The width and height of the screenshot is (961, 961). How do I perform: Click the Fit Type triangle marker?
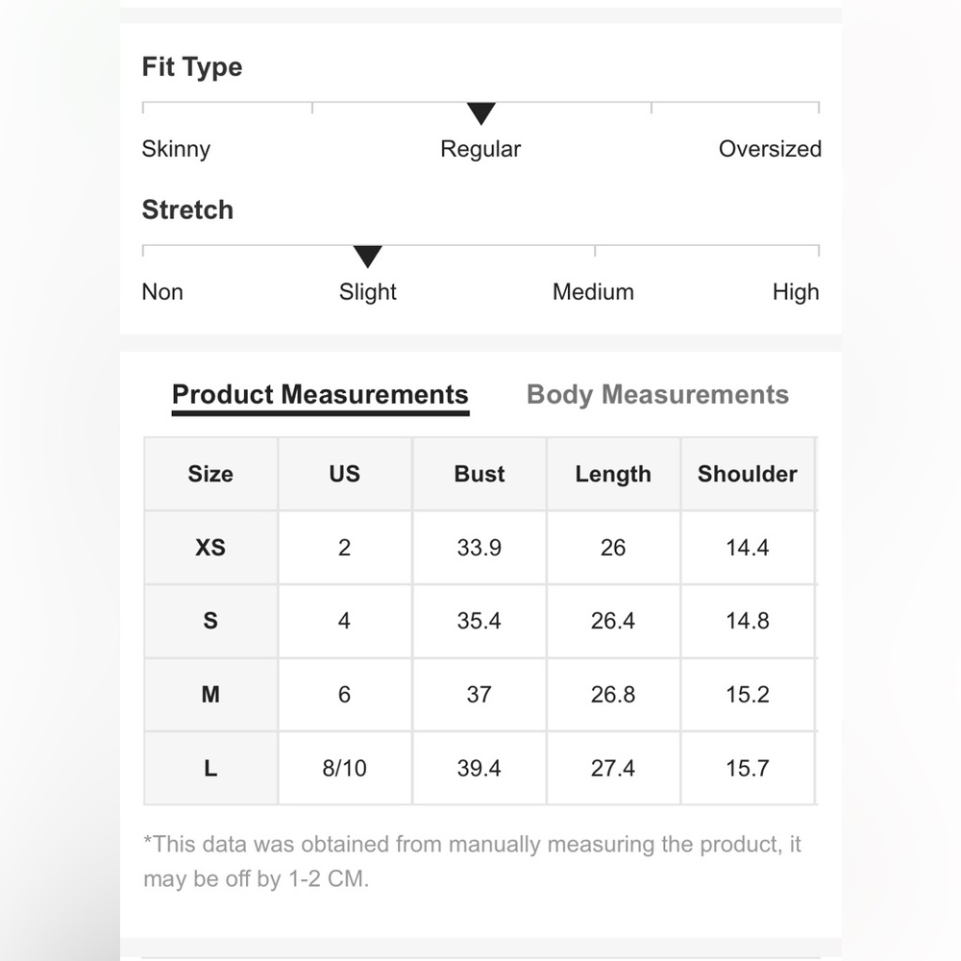pyautogui.click(x=481, y=113)
